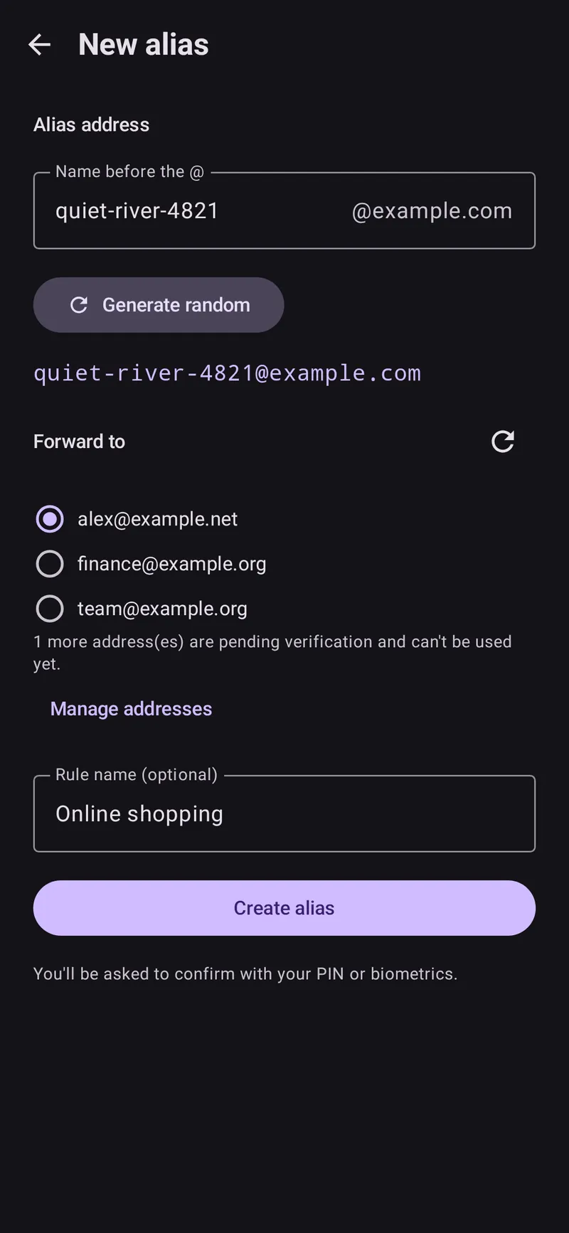Click the Forward to section label
The height and width of the screenshot is (1233, 569).
pos(79,442)
